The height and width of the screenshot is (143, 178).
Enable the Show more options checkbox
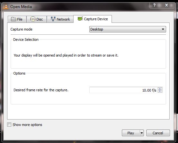[9, 125]
